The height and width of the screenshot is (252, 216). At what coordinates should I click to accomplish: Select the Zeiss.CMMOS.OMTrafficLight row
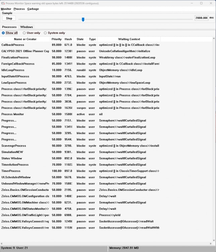[80, 215]
